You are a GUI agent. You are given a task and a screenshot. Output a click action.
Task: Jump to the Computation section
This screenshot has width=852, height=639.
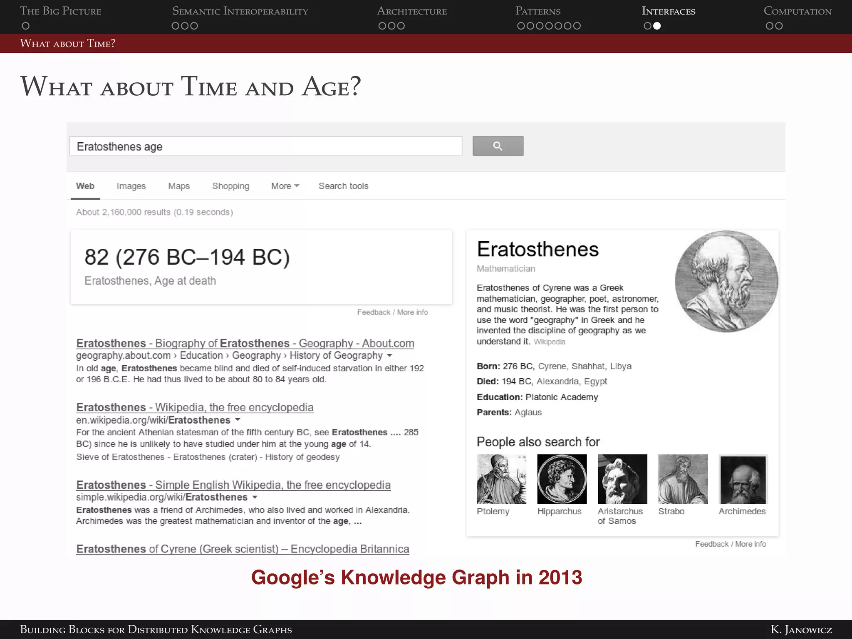(x=798, y=11)
